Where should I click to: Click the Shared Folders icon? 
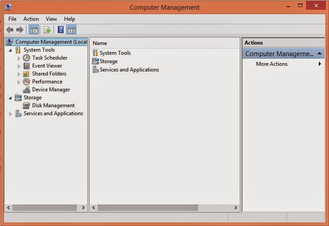point(26,74)
